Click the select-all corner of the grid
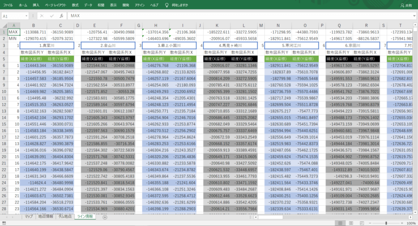The width and height of the screenshot is (418, 226). pos(4,25)
